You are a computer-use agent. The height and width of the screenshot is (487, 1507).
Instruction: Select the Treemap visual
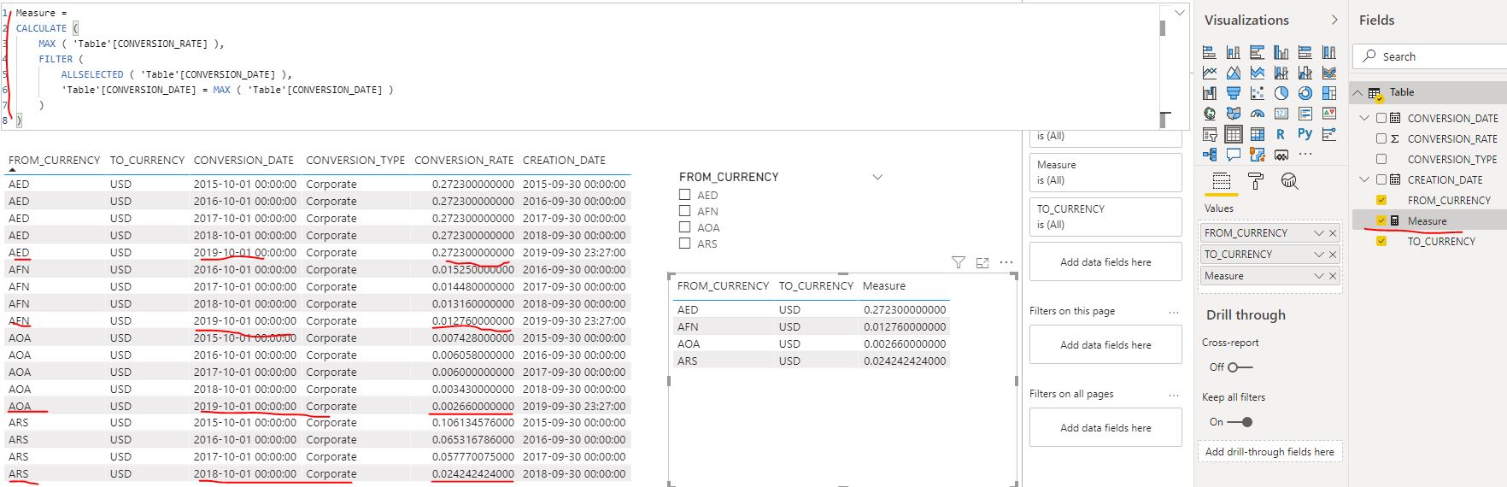[x=1329, y=93]
